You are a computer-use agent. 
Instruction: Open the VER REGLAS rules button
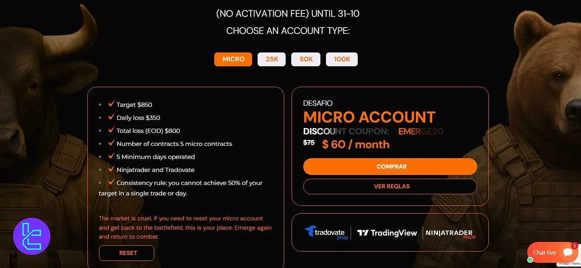tap(390, 186)
